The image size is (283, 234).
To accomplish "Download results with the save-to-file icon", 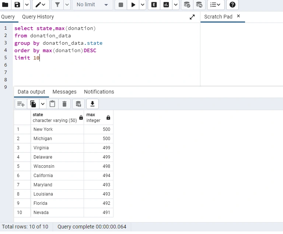I will click(92, 104).
